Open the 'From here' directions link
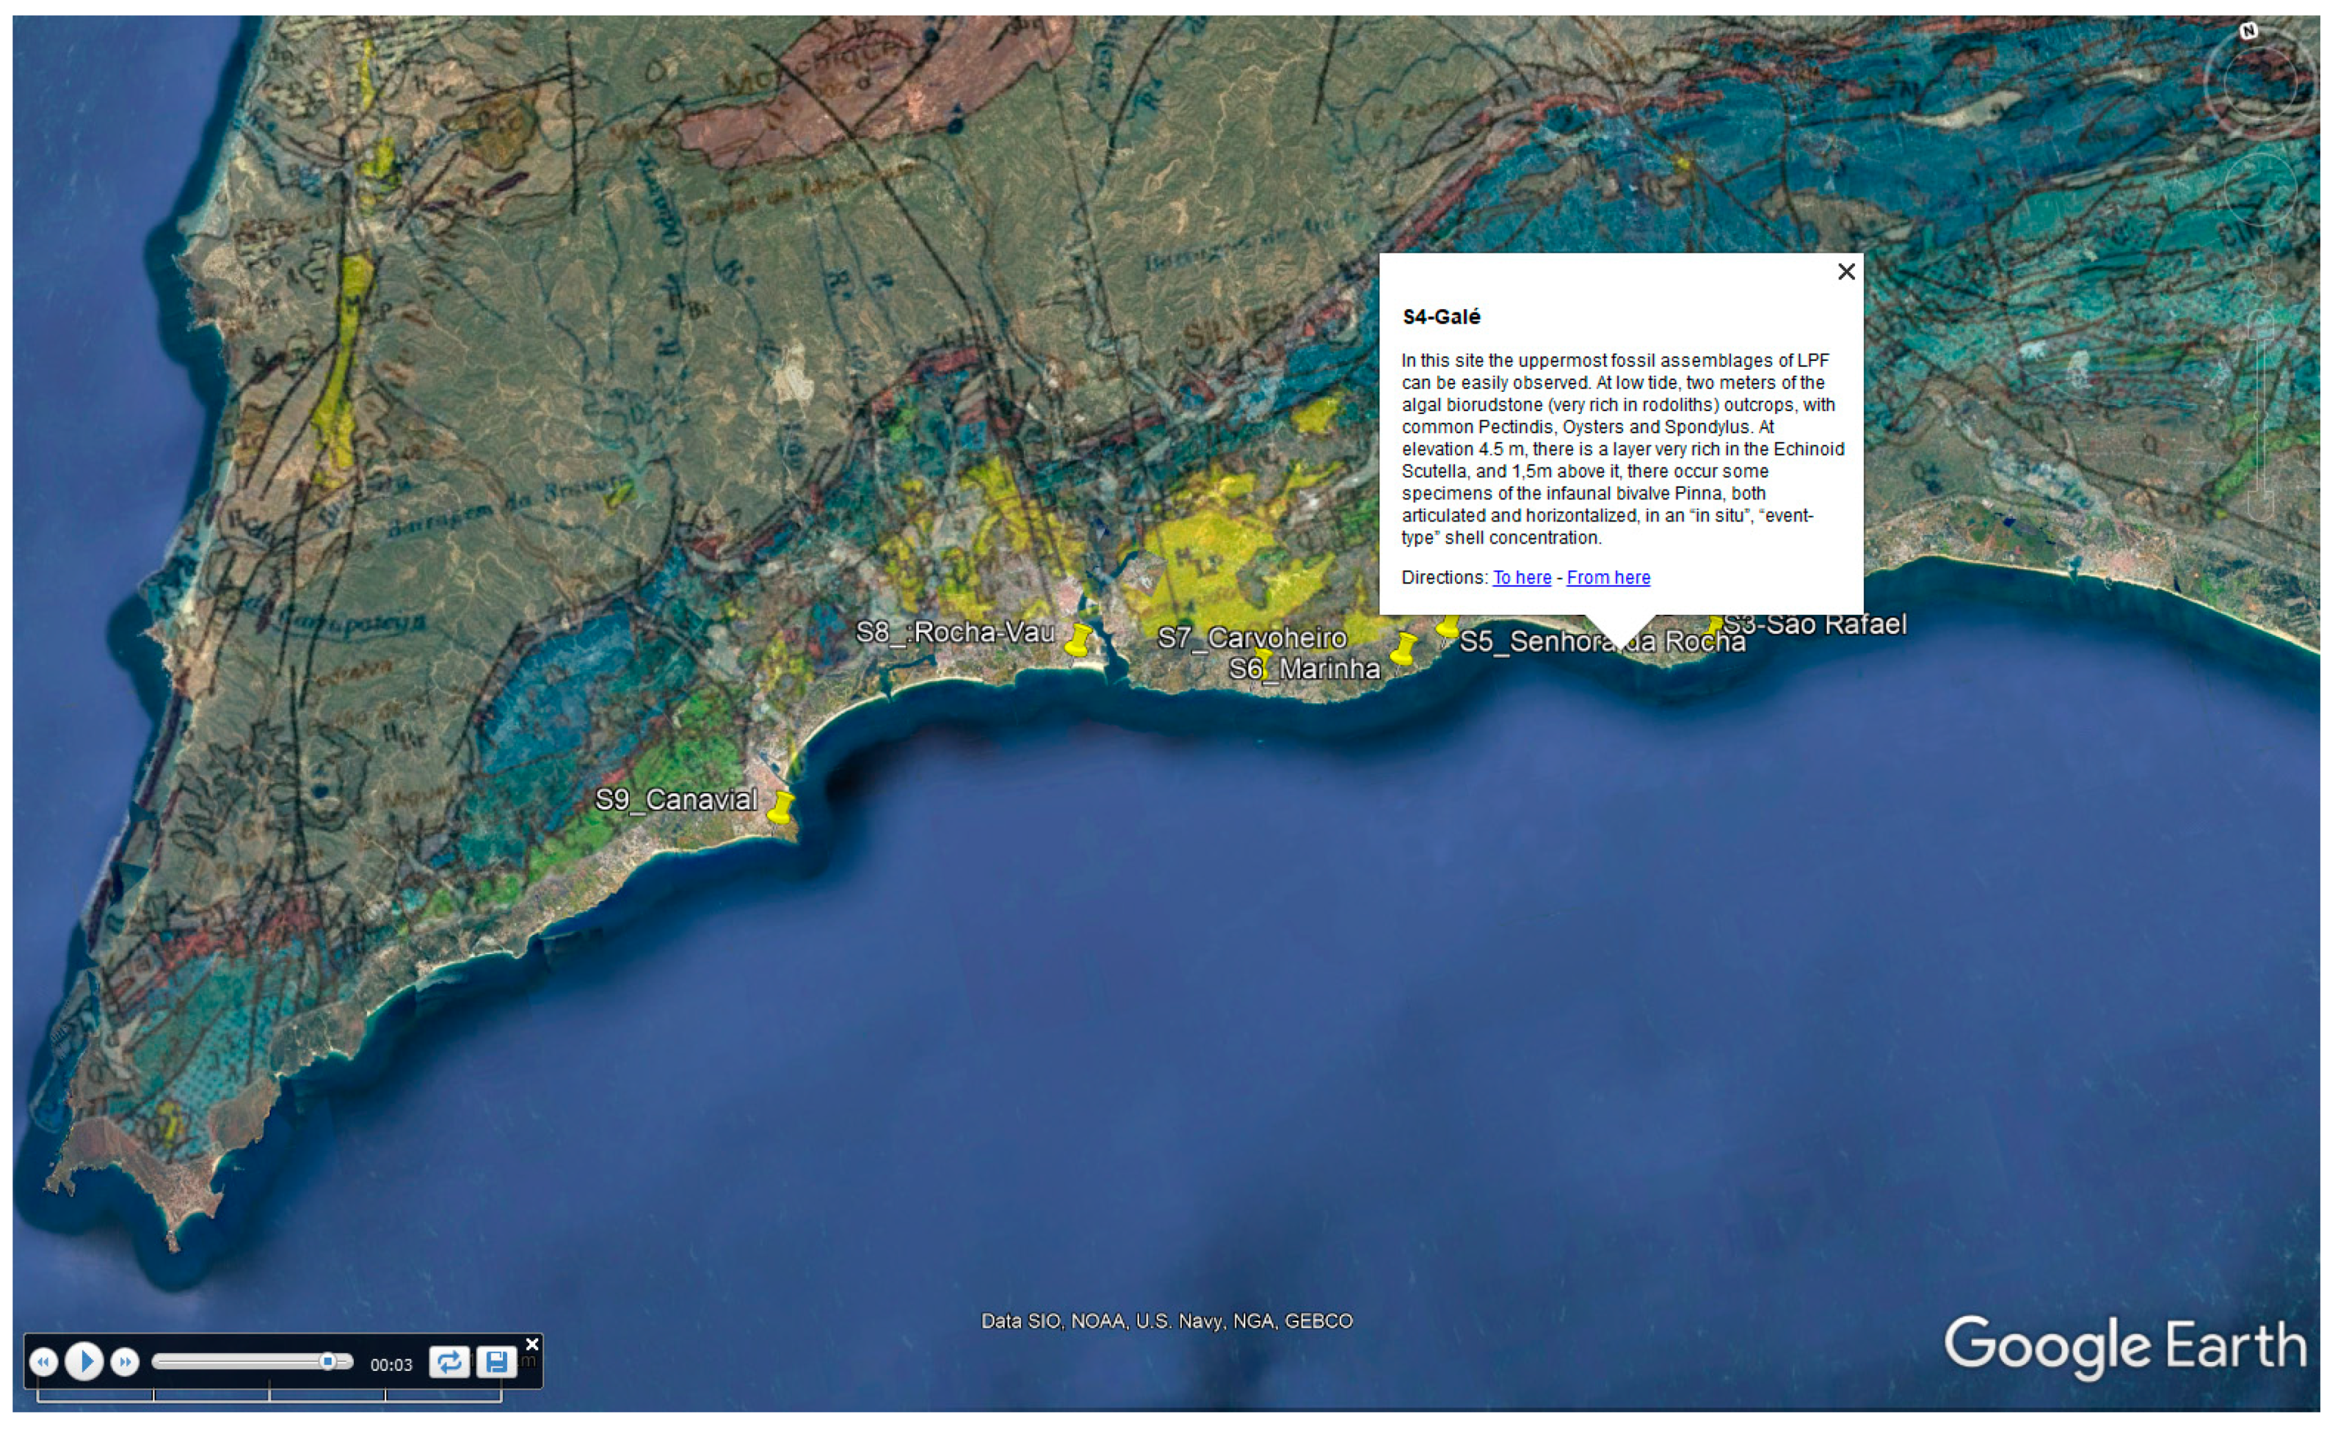The image size is (2338, 1431). point(1607,577)
